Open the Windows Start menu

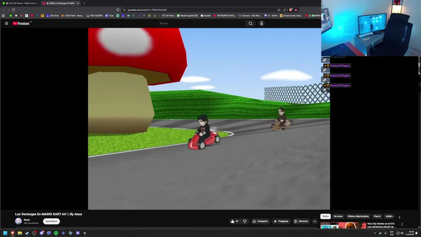point(5,233)
